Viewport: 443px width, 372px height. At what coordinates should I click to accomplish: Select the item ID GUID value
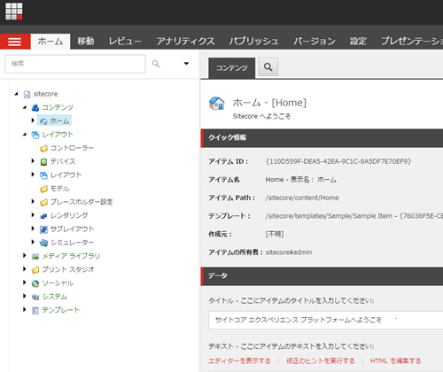338,162
